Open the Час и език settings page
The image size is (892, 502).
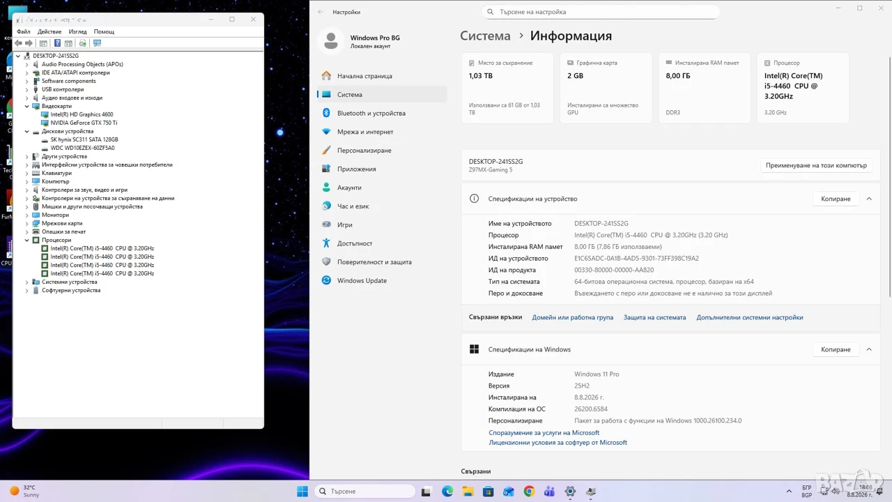coord(382,206)
